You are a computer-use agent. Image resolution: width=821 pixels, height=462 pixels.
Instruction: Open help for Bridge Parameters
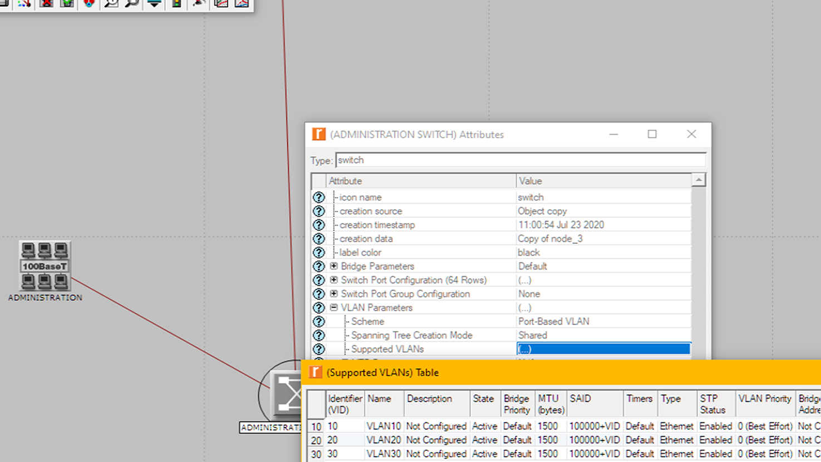coord(318,267)
